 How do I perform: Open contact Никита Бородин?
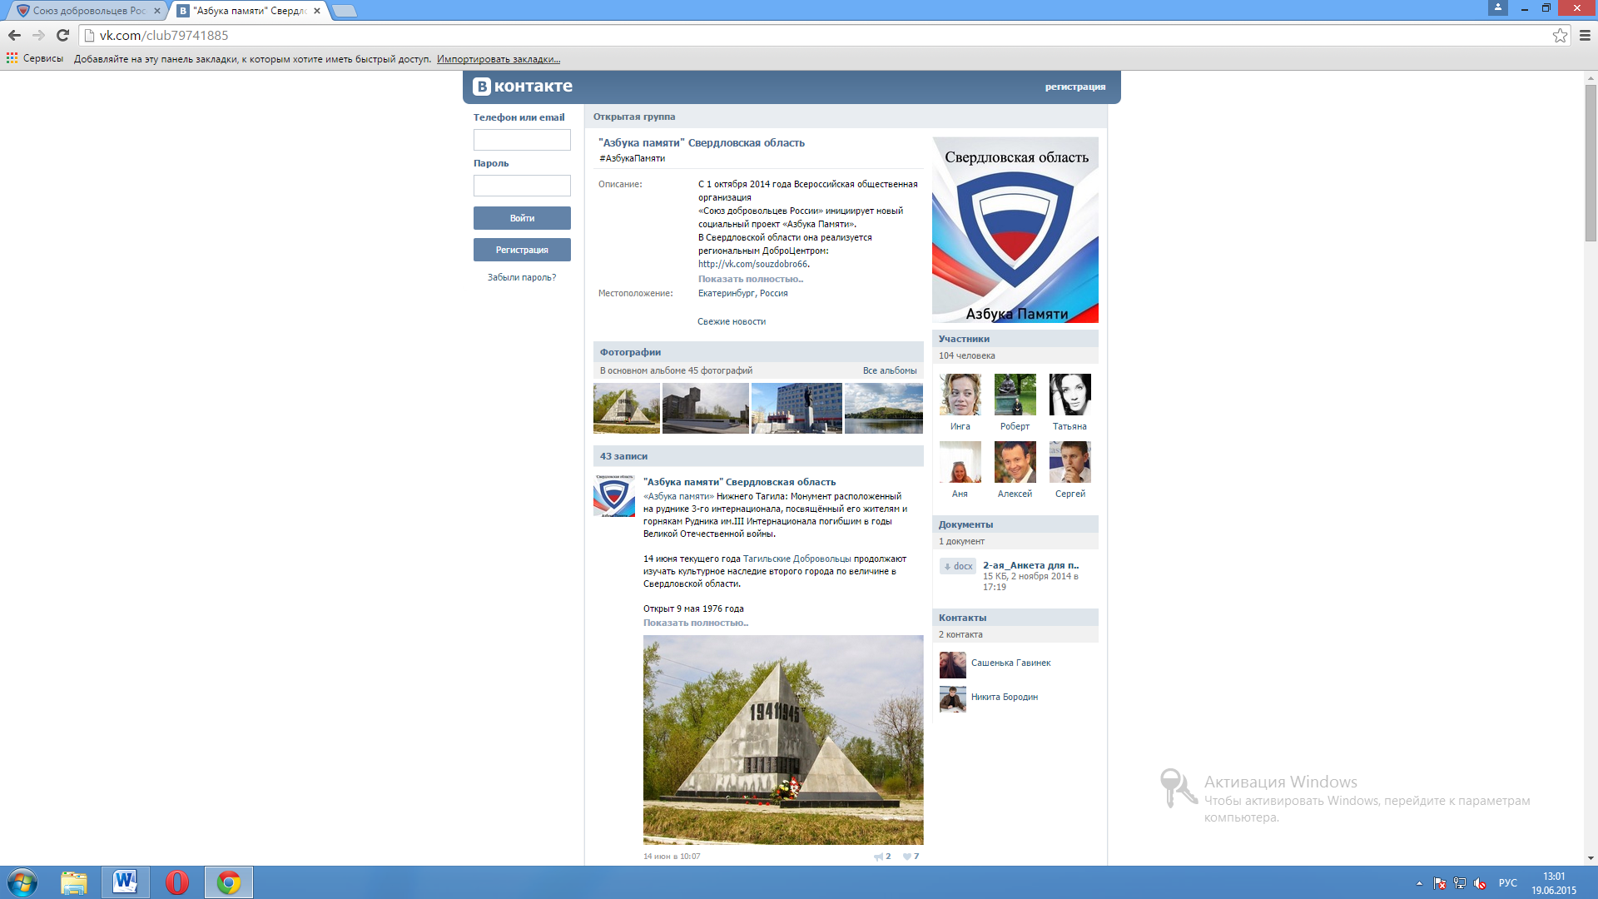click(x=1005, y=698)
